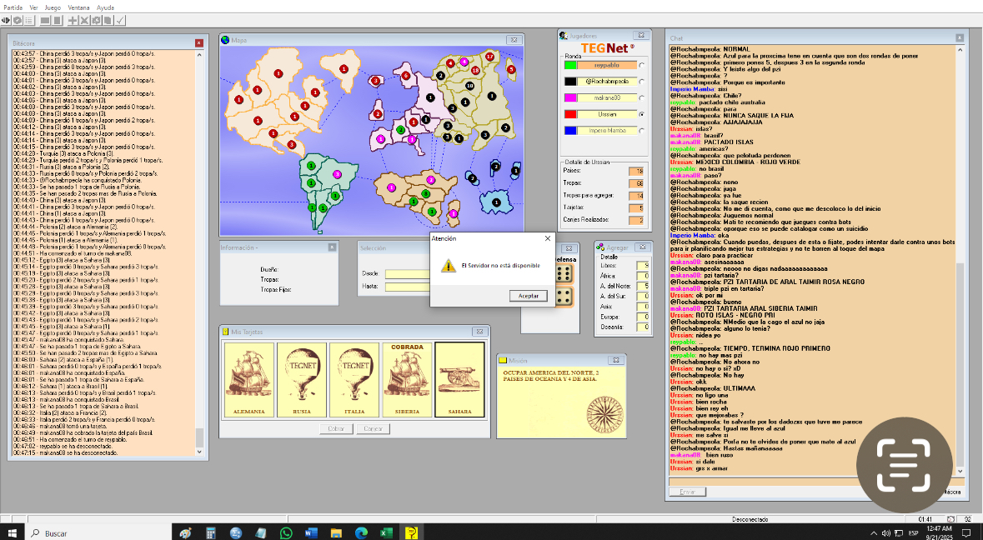
Task: Click the first toolbar icon below Partida
Action: coord(6,19)
